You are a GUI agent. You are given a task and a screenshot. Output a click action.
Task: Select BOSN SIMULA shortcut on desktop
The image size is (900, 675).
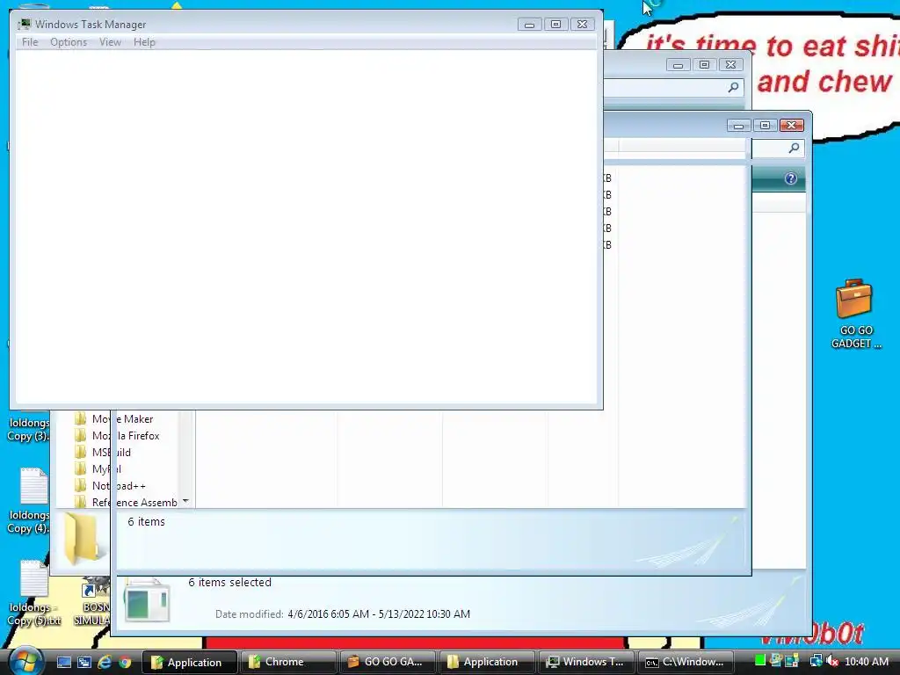91,603
